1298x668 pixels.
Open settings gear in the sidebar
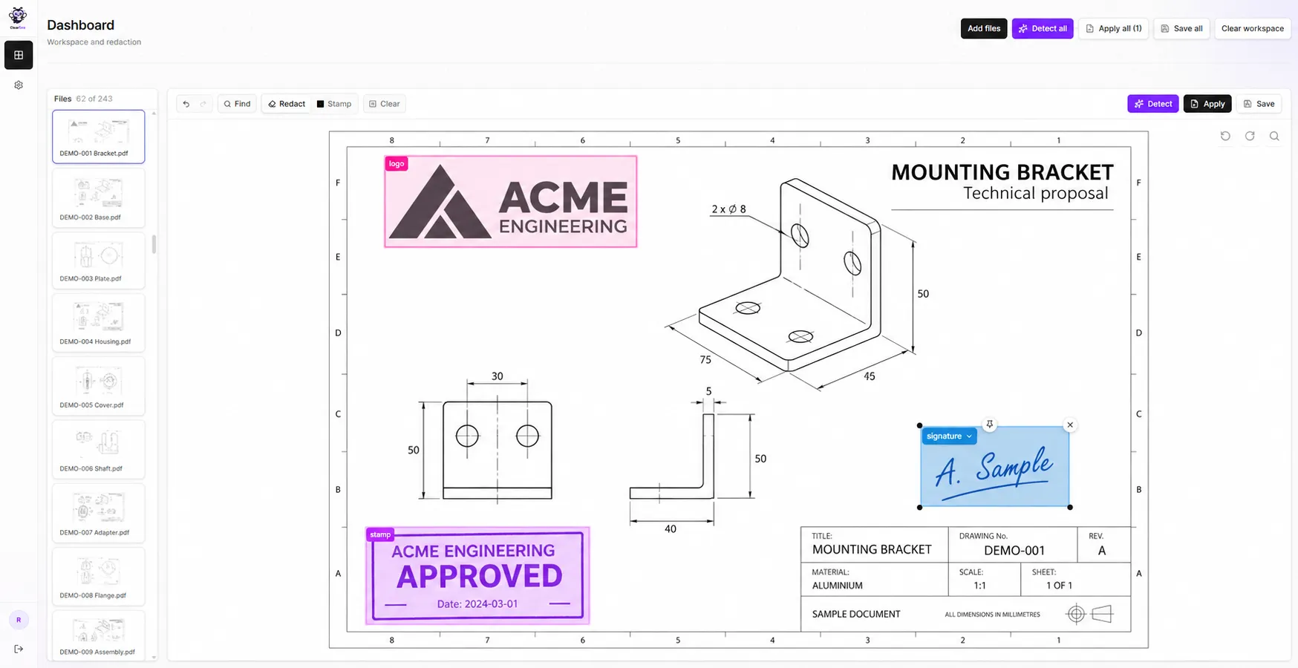(x=19, y=85)
